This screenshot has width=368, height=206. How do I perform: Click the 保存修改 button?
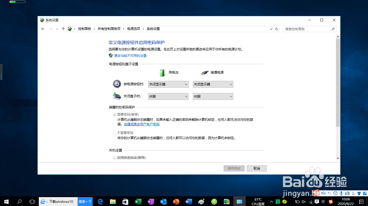(234, 168)
